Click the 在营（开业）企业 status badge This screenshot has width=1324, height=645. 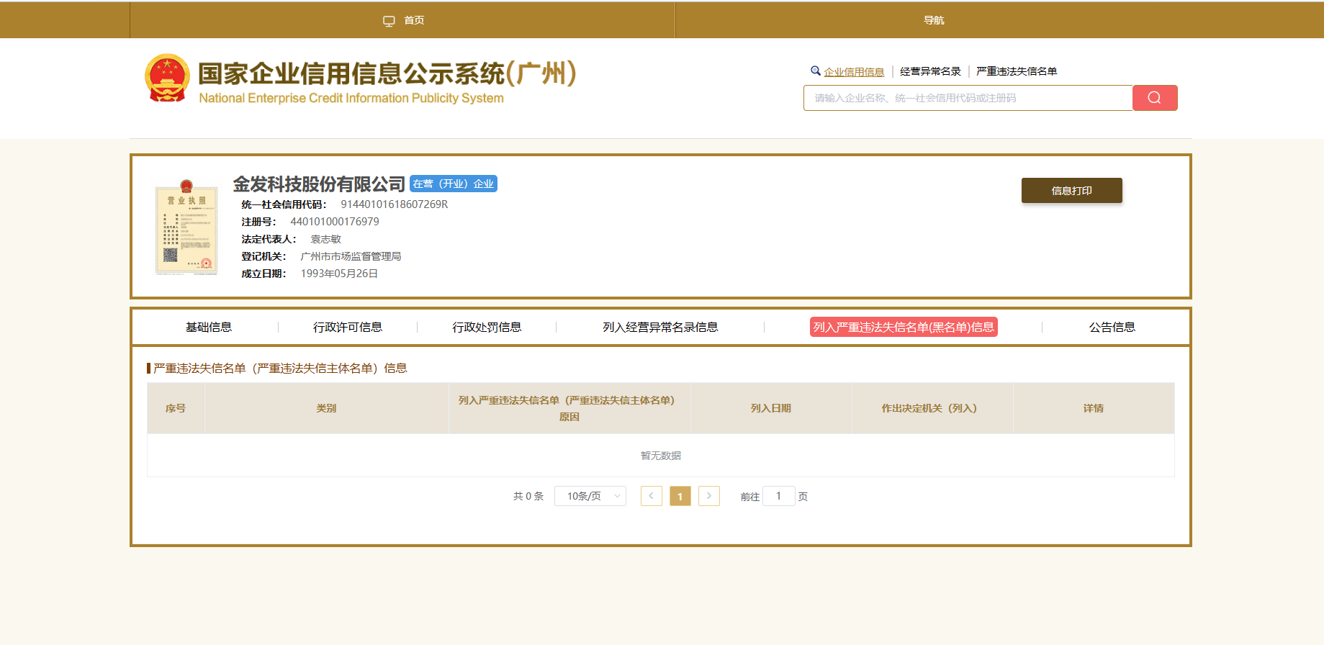click(454, 184)
